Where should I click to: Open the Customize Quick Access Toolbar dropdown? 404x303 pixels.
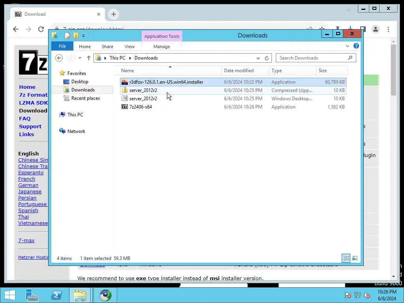83,36
